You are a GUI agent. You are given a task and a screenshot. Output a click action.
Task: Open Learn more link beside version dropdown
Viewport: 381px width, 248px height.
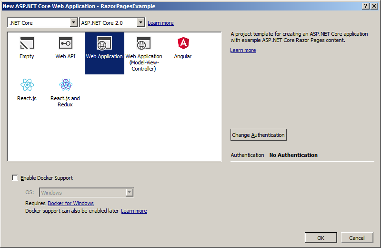pyautogui.click(x=160, y=23)
